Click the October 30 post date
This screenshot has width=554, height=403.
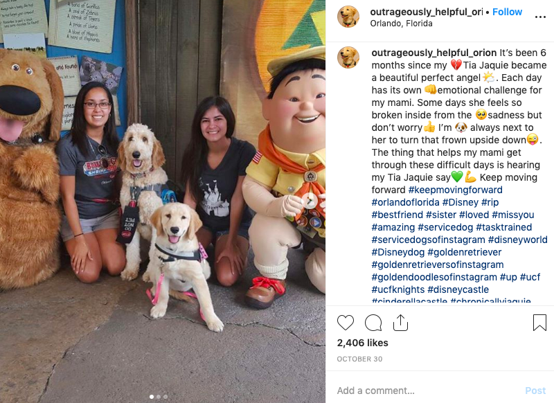(359, 359)
